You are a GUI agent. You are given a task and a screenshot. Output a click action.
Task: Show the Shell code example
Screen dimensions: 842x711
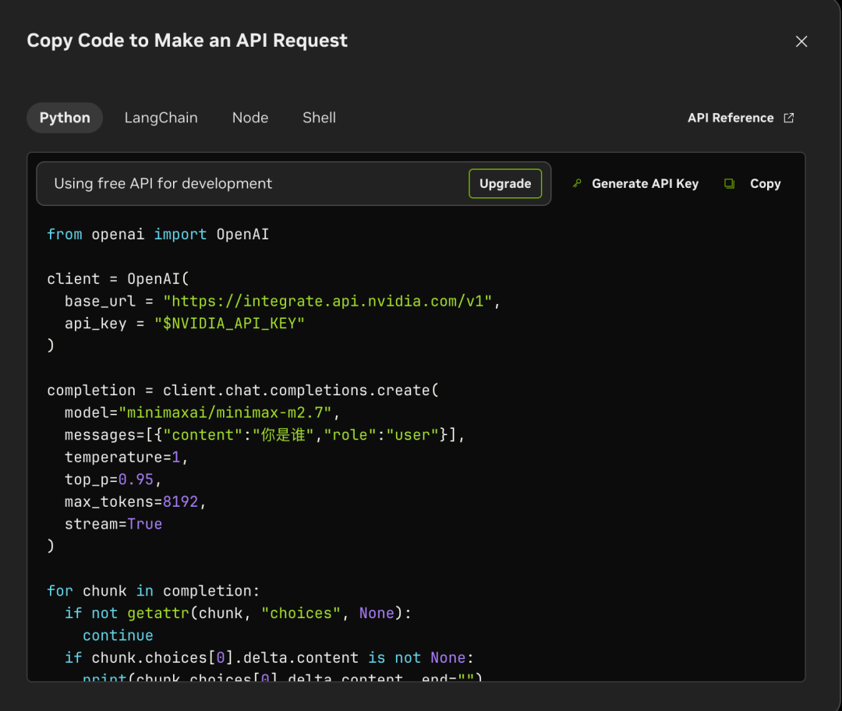pyautogui.click(x=319, y=118)
